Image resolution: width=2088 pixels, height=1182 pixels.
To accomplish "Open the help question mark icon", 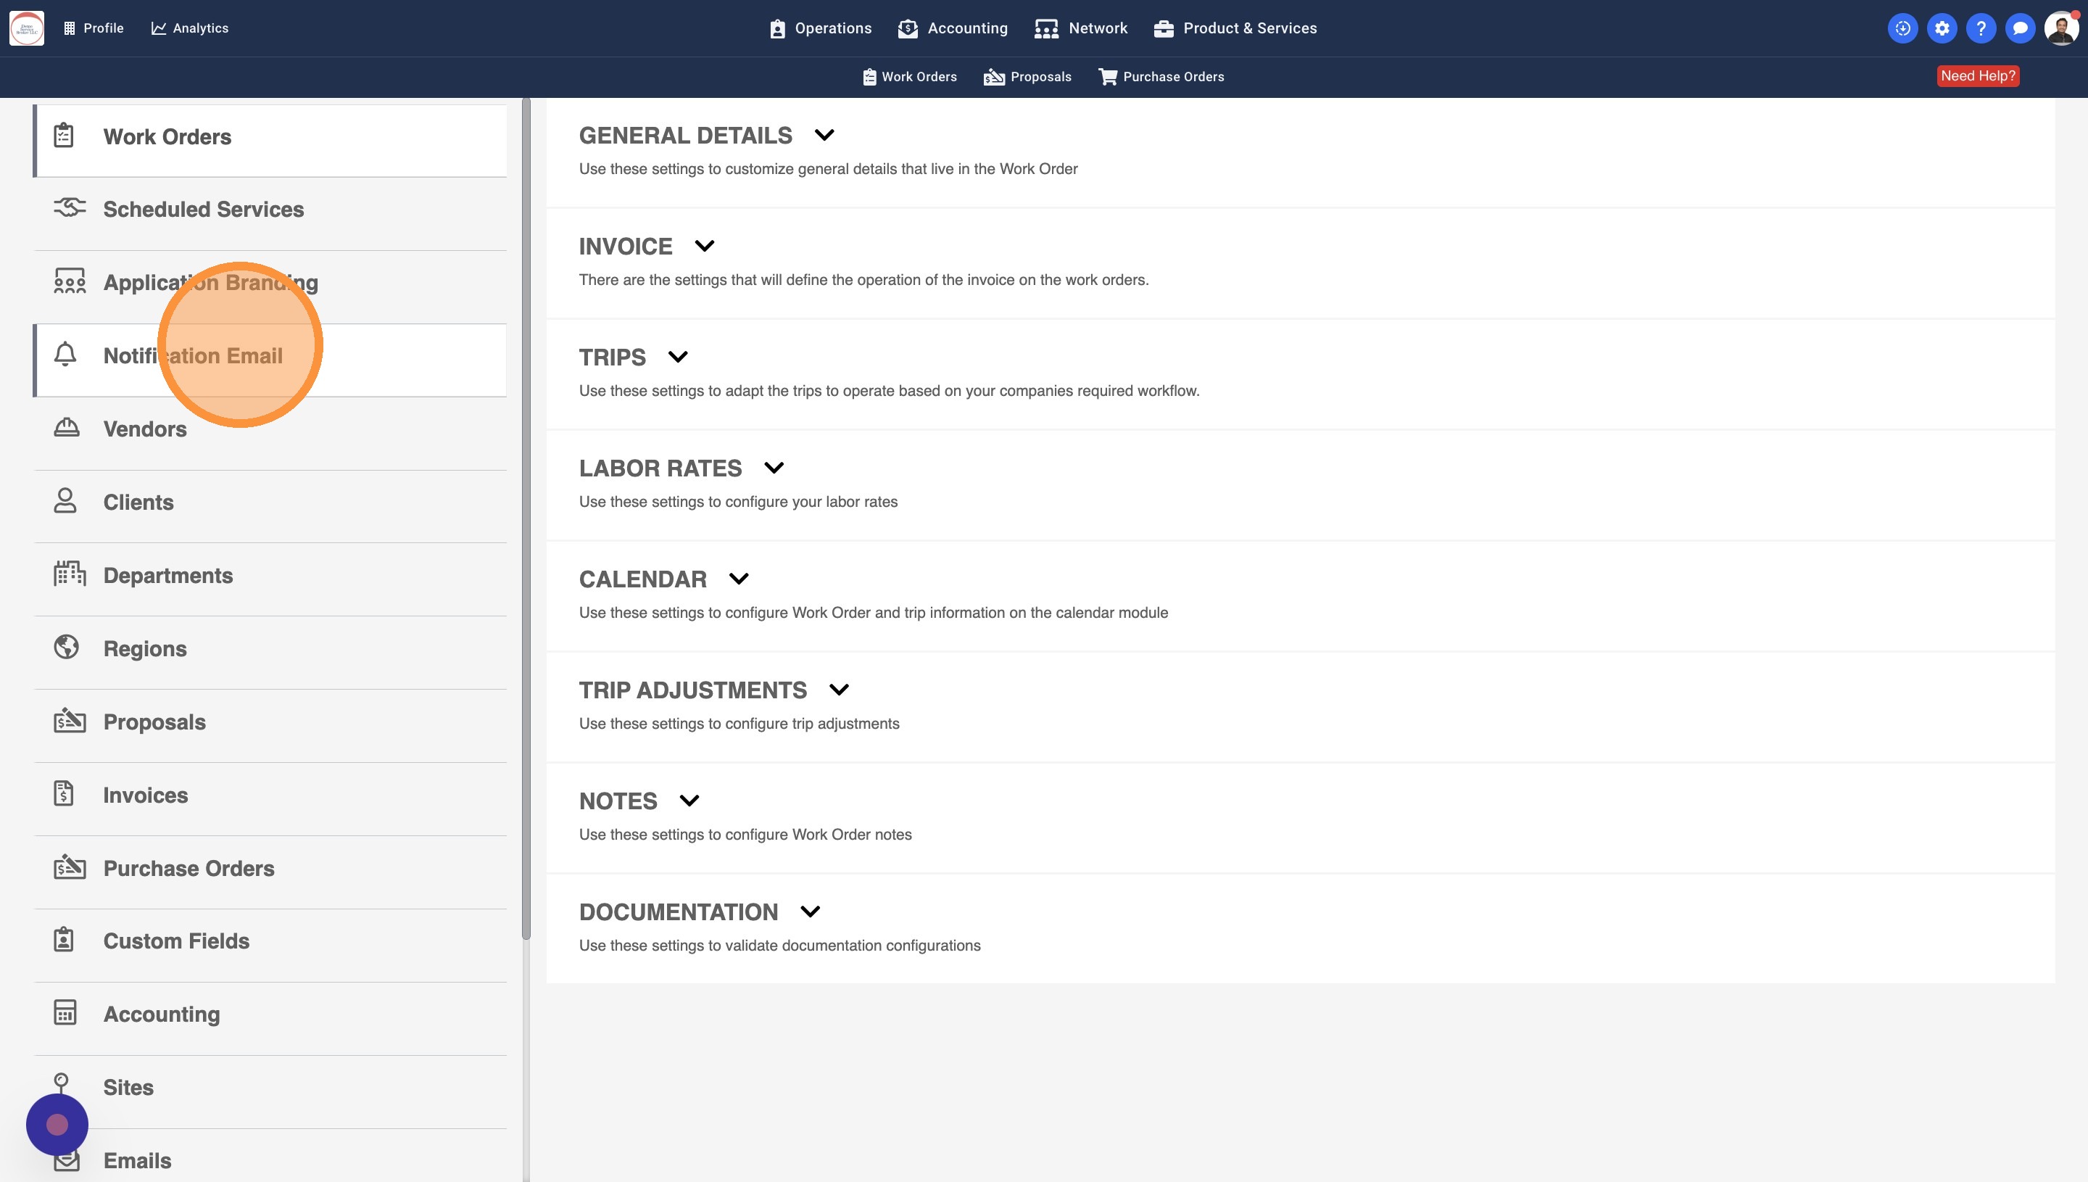I will (x=1980, y=28).
